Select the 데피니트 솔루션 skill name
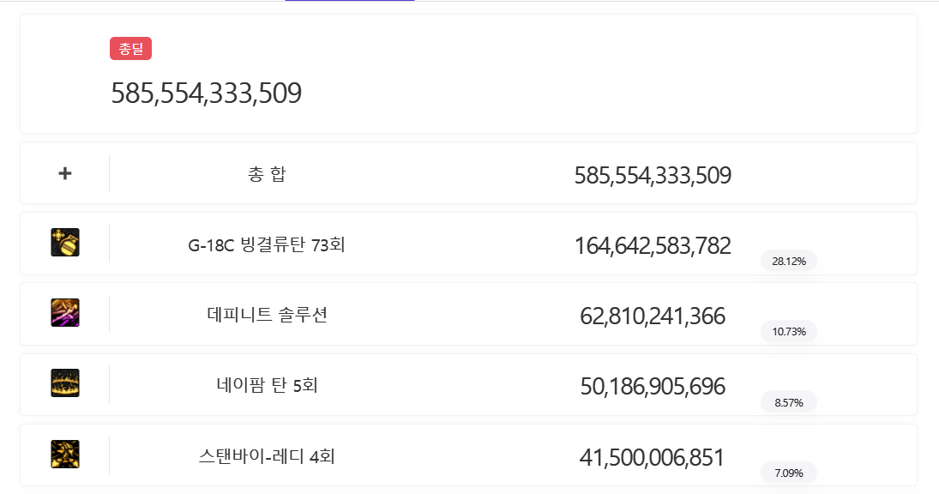 (267, 316)
